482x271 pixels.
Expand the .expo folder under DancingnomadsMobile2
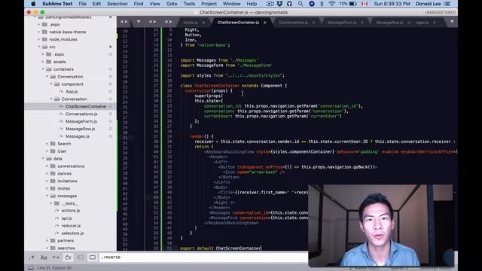pos(39,24)
